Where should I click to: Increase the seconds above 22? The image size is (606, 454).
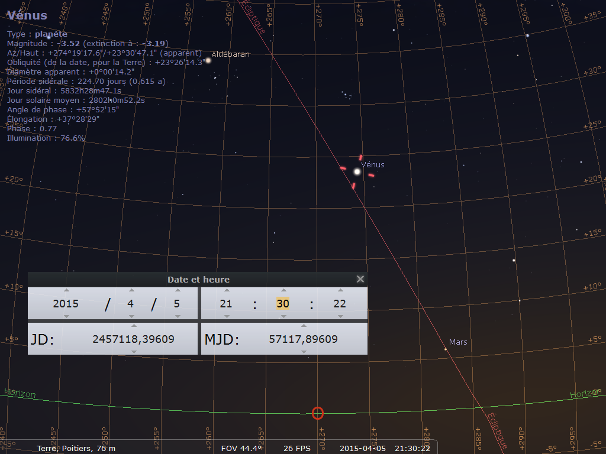click(340, 290)
